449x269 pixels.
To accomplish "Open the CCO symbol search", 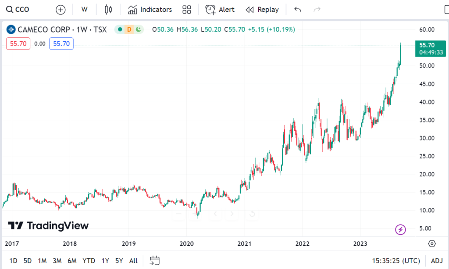I will [x=18, y=10].
